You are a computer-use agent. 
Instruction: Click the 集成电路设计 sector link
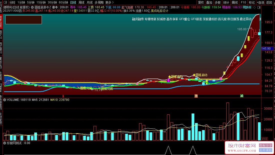point(159,11)
